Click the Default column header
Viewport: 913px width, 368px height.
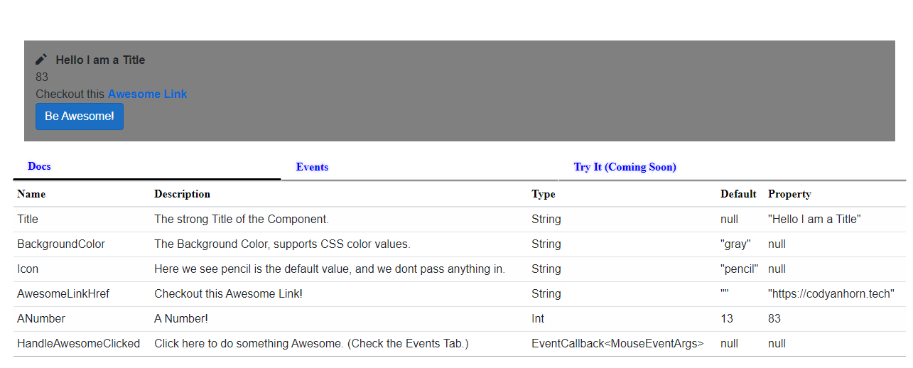click(x=738, y=194)
